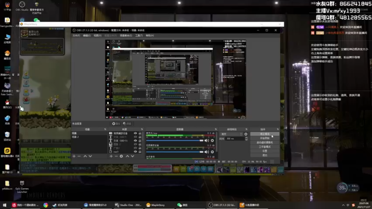Screen dimensions: 372x209
Task: Toggle lock on 视频捕获设备 source
Action: point(140,133)
